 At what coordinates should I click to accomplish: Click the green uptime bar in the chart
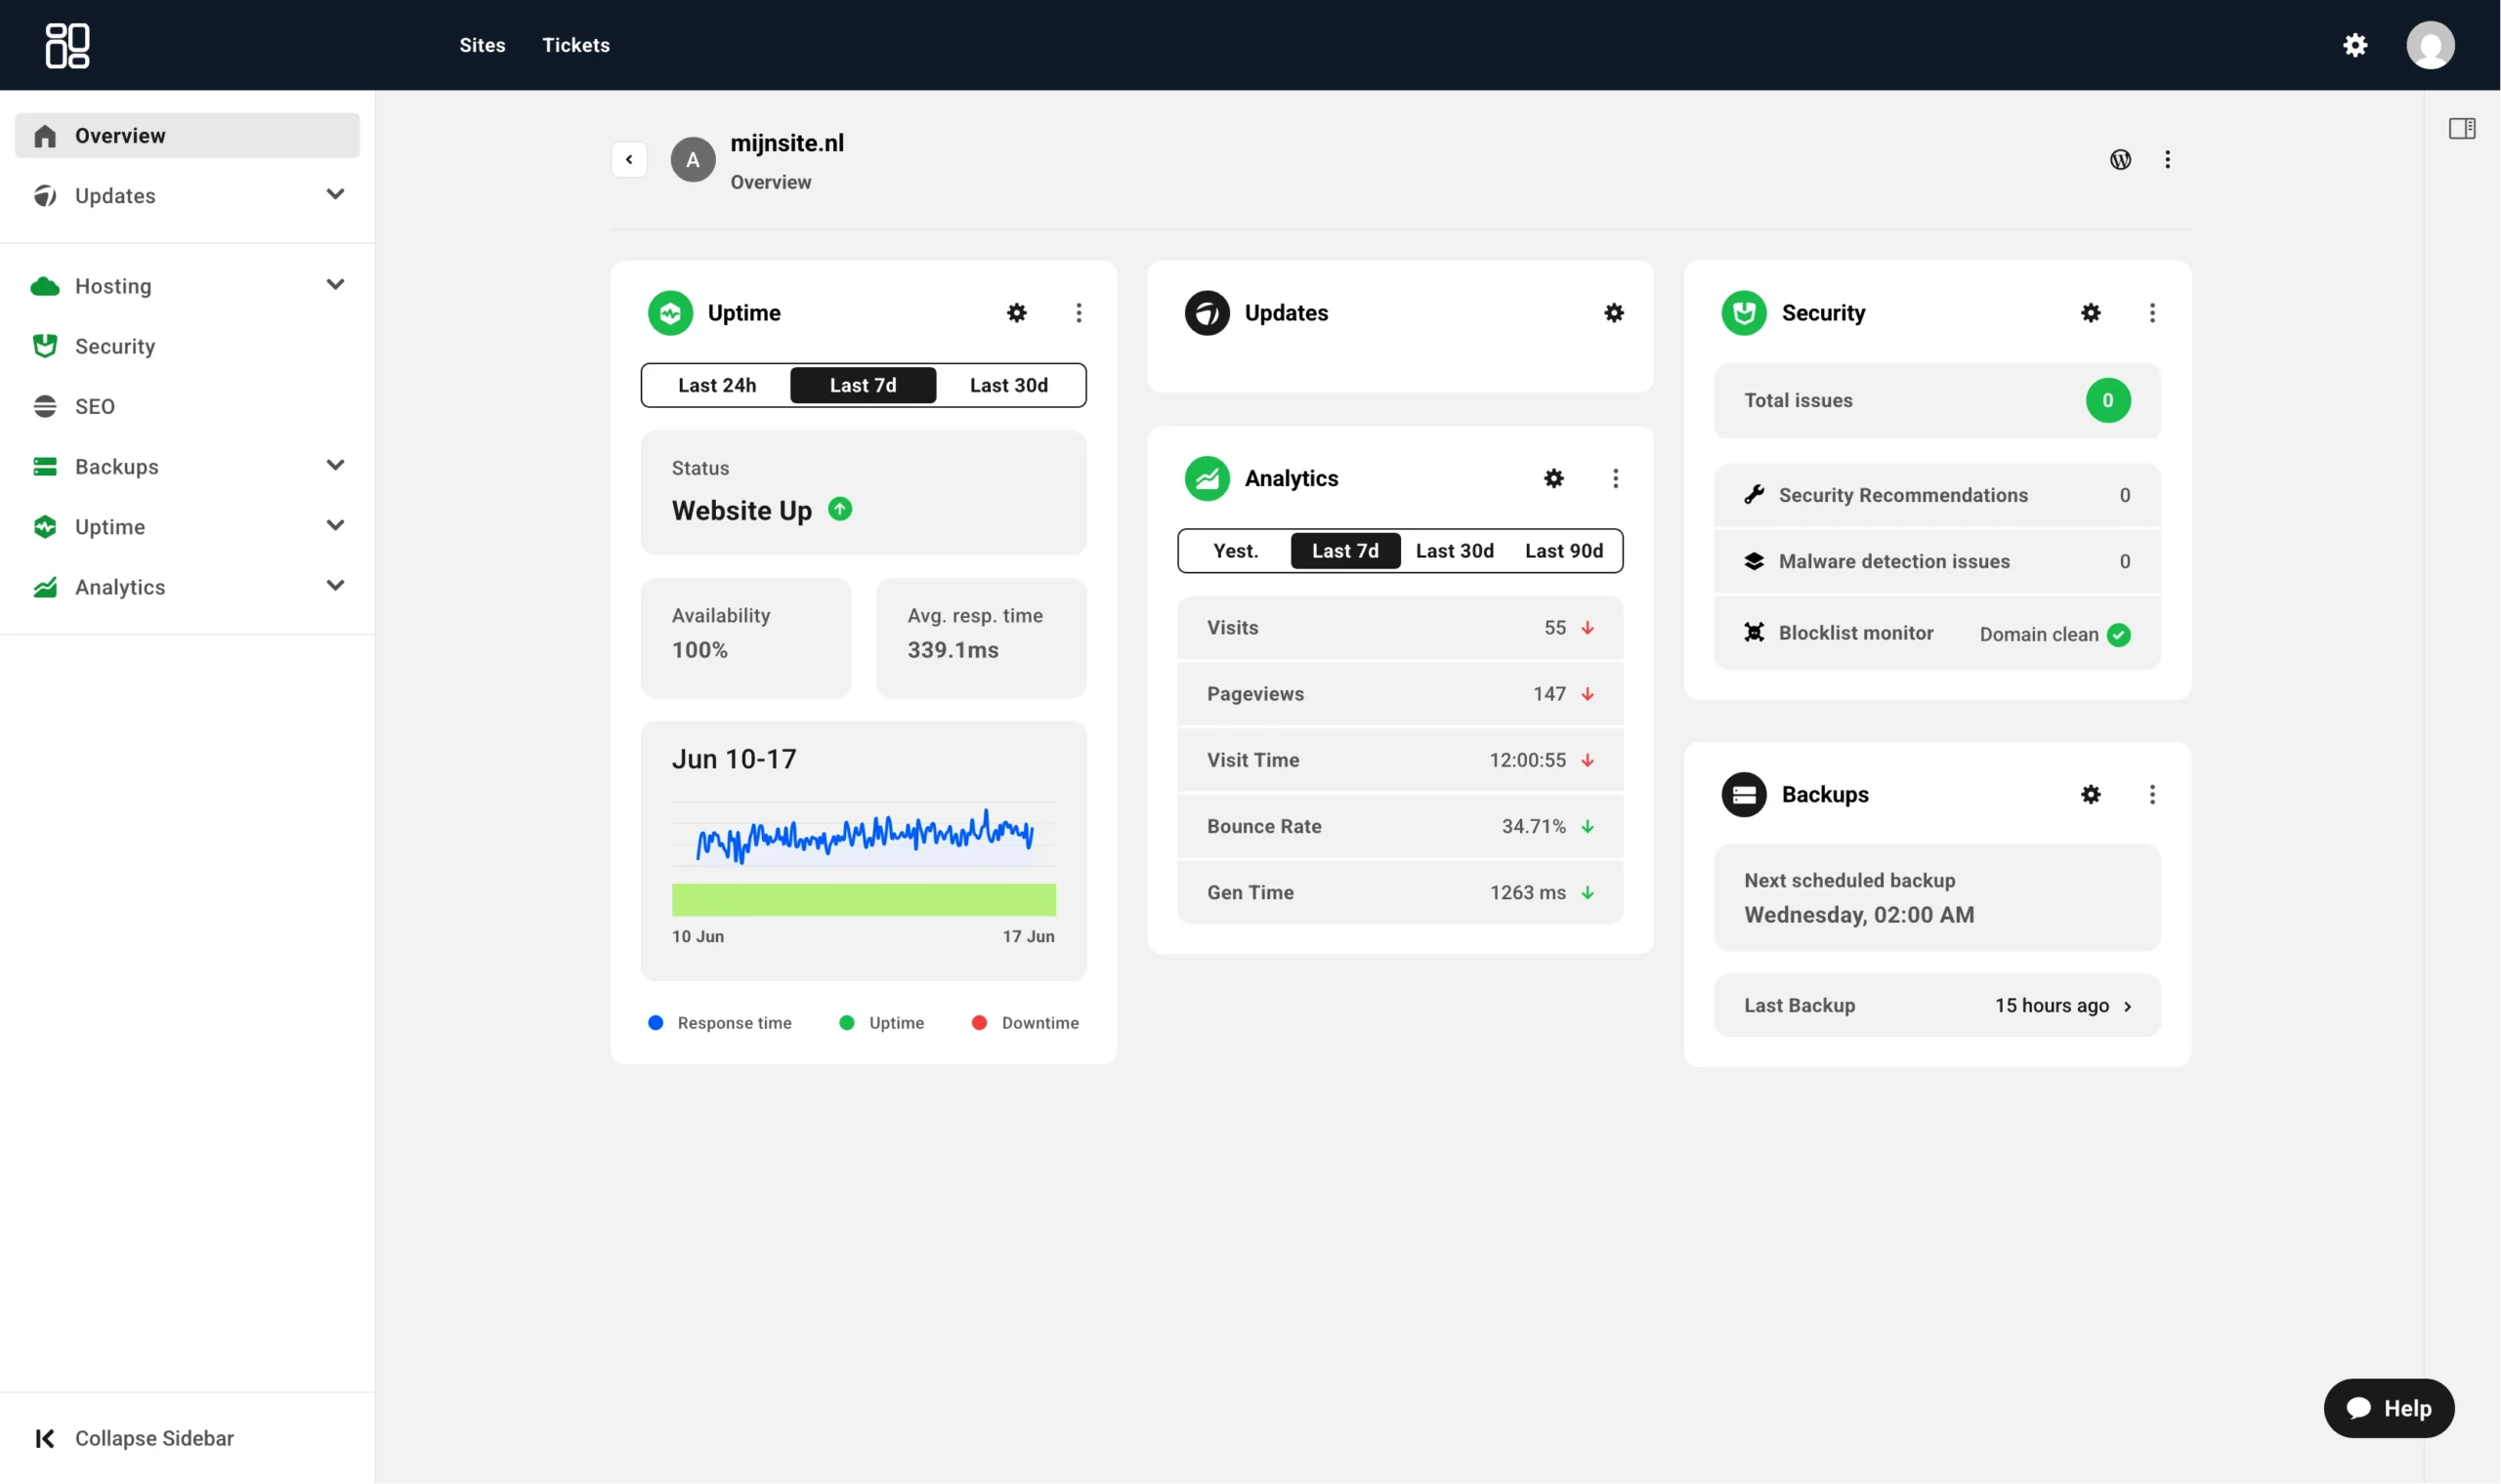[864, 900]
